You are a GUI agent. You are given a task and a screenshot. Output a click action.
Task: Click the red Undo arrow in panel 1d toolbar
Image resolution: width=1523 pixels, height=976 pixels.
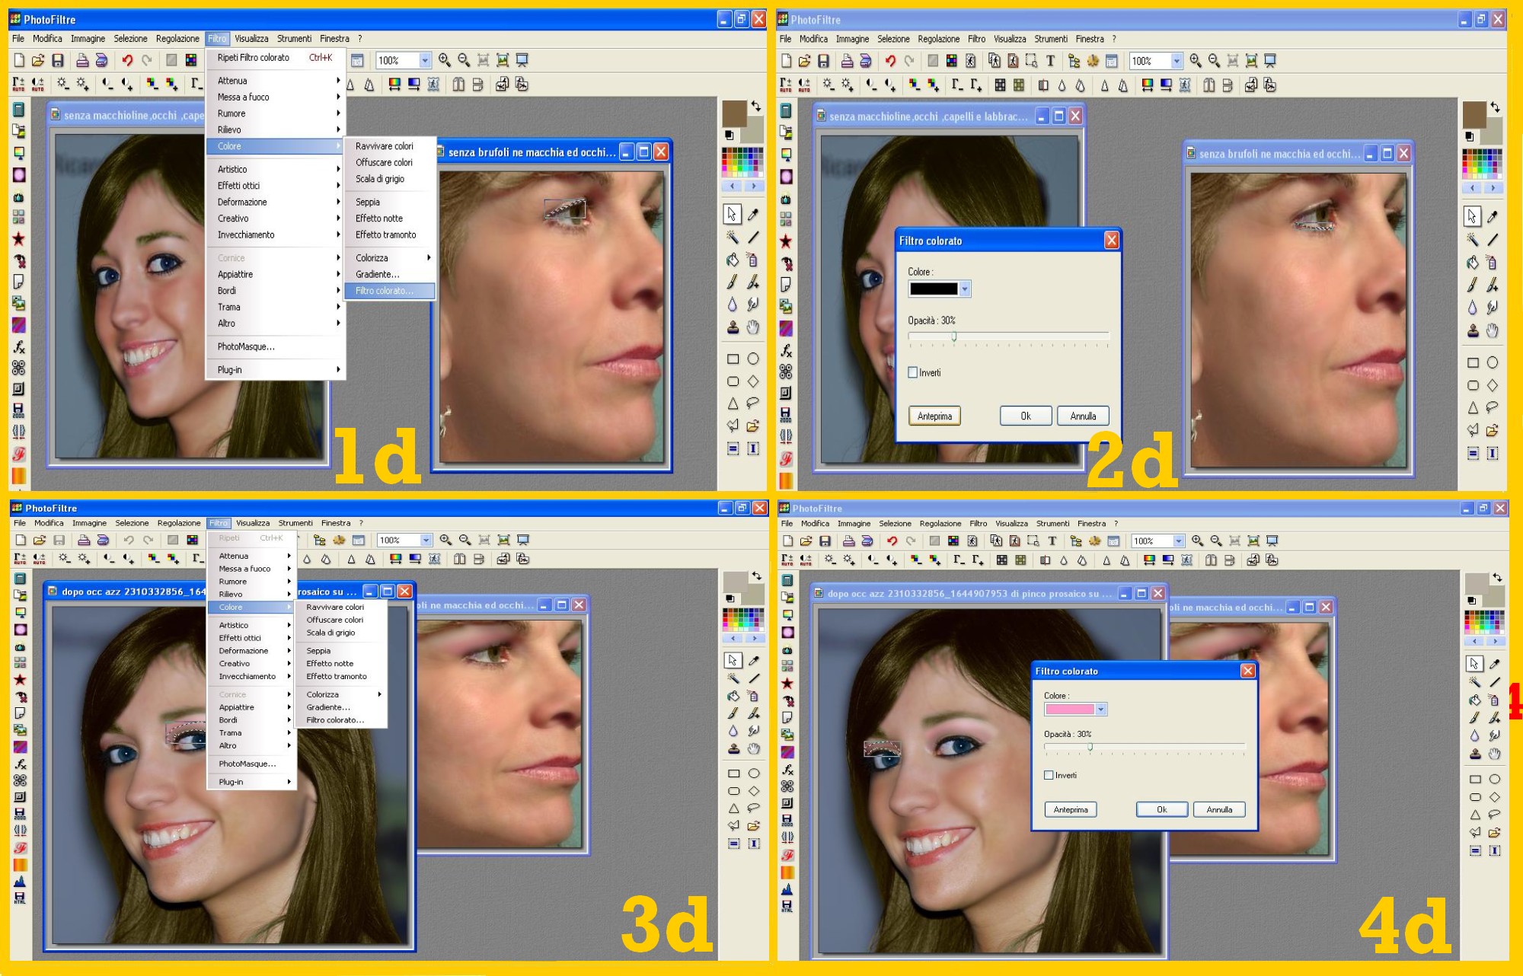[x=127, y=60]
